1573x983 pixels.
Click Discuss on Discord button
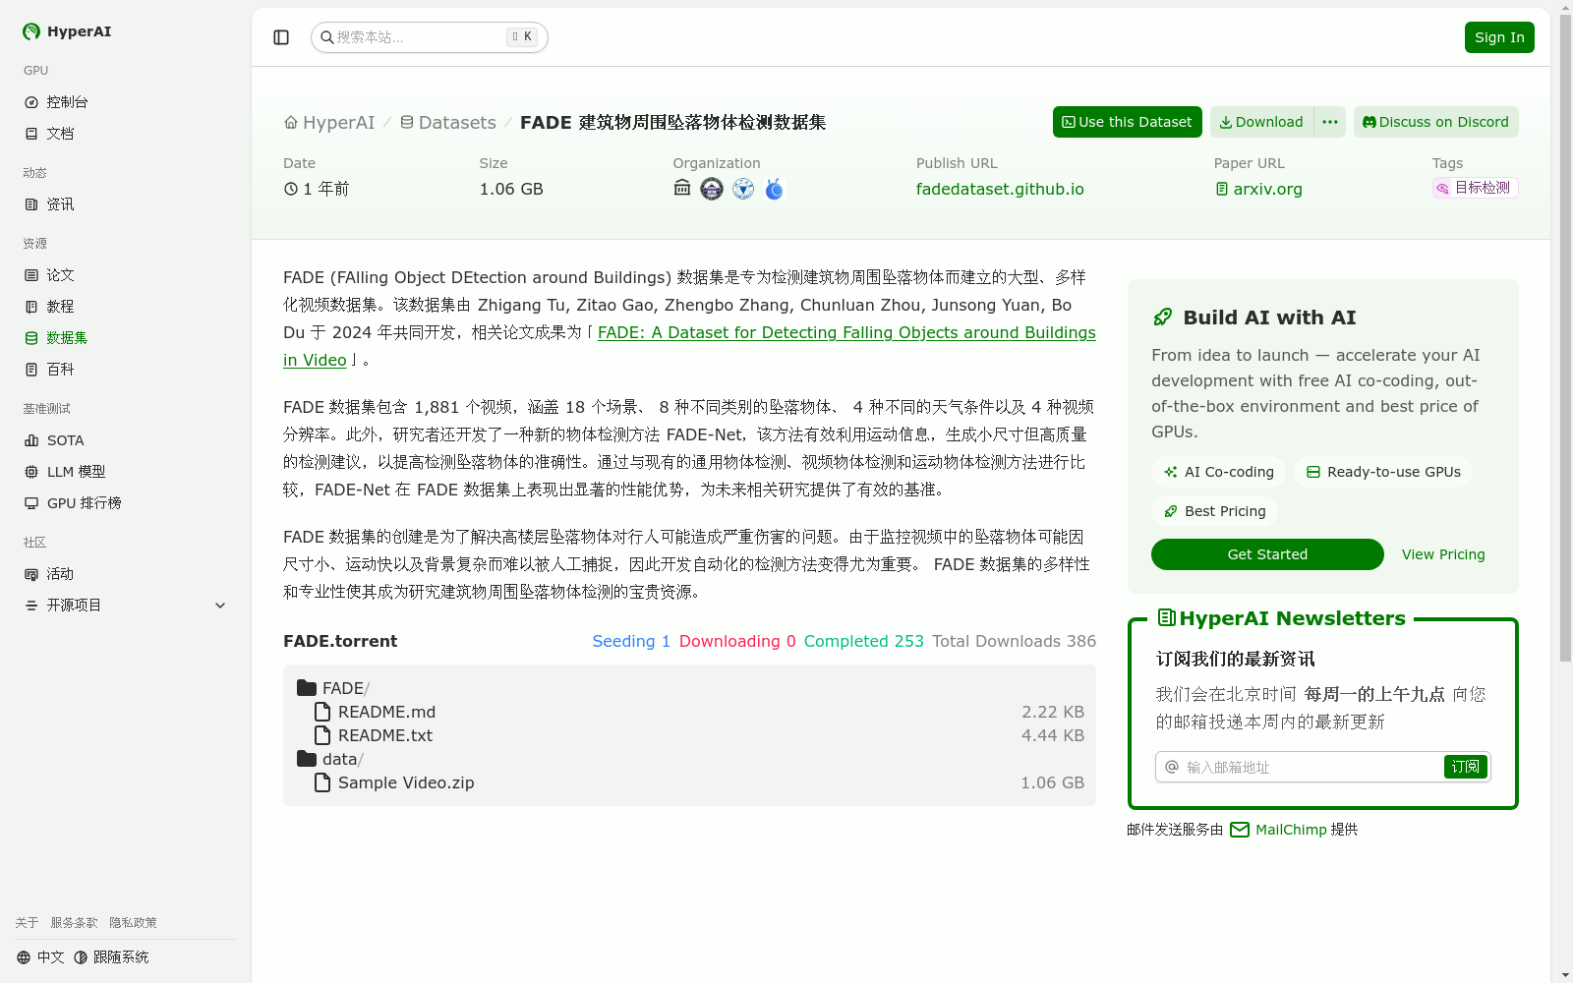(x=1435, y=122)
